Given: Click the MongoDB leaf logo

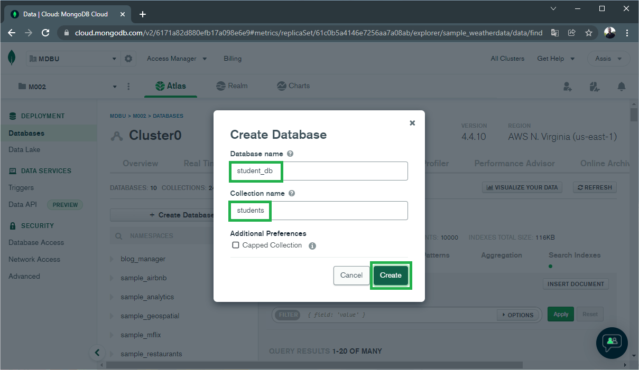Looking at the screenshot, I should [12, 58].
